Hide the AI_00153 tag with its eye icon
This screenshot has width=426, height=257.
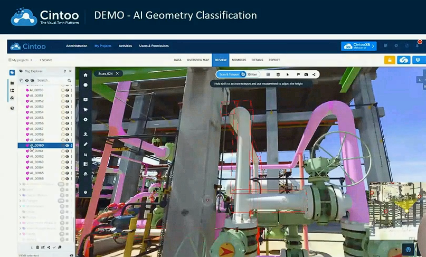tap(67, 107)
